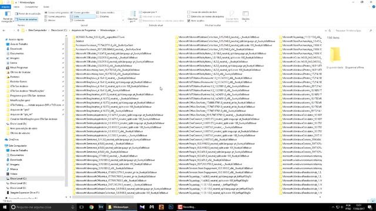Screen dimensions: 376x211
Task: Refresh the folder view
Action: (x=330, y=30)
